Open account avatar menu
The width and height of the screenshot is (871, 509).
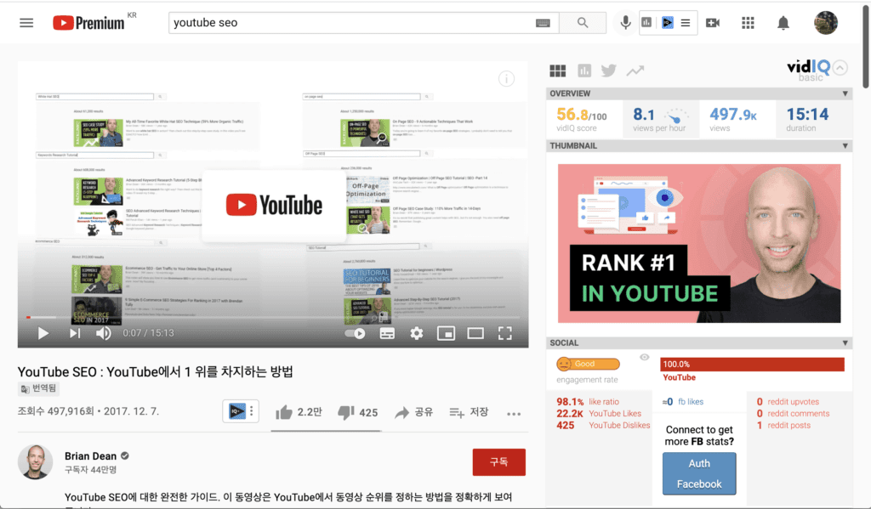click(825, 23)
